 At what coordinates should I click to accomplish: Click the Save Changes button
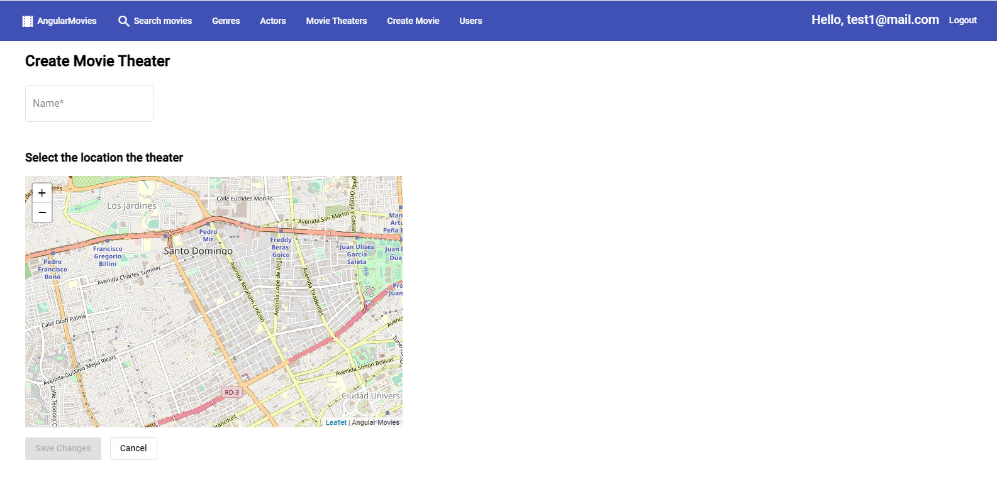63,448
